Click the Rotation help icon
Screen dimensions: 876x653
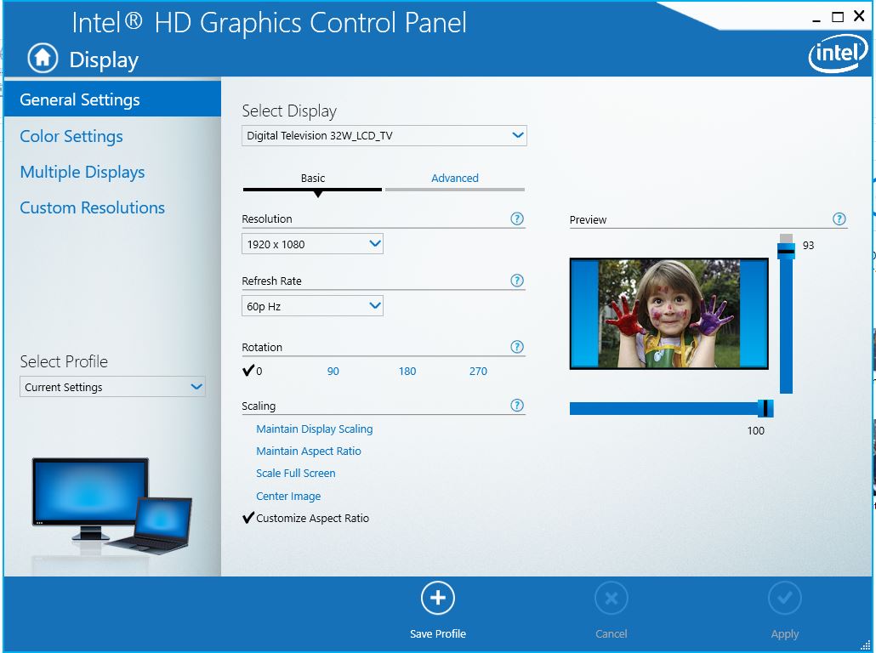click(x=516, y=346)
